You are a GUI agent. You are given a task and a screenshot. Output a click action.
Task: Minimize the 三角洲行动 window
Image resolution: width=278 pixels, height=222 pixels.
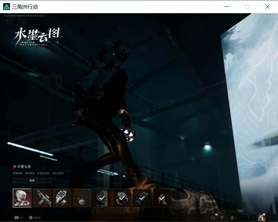(x=227, y=7)
